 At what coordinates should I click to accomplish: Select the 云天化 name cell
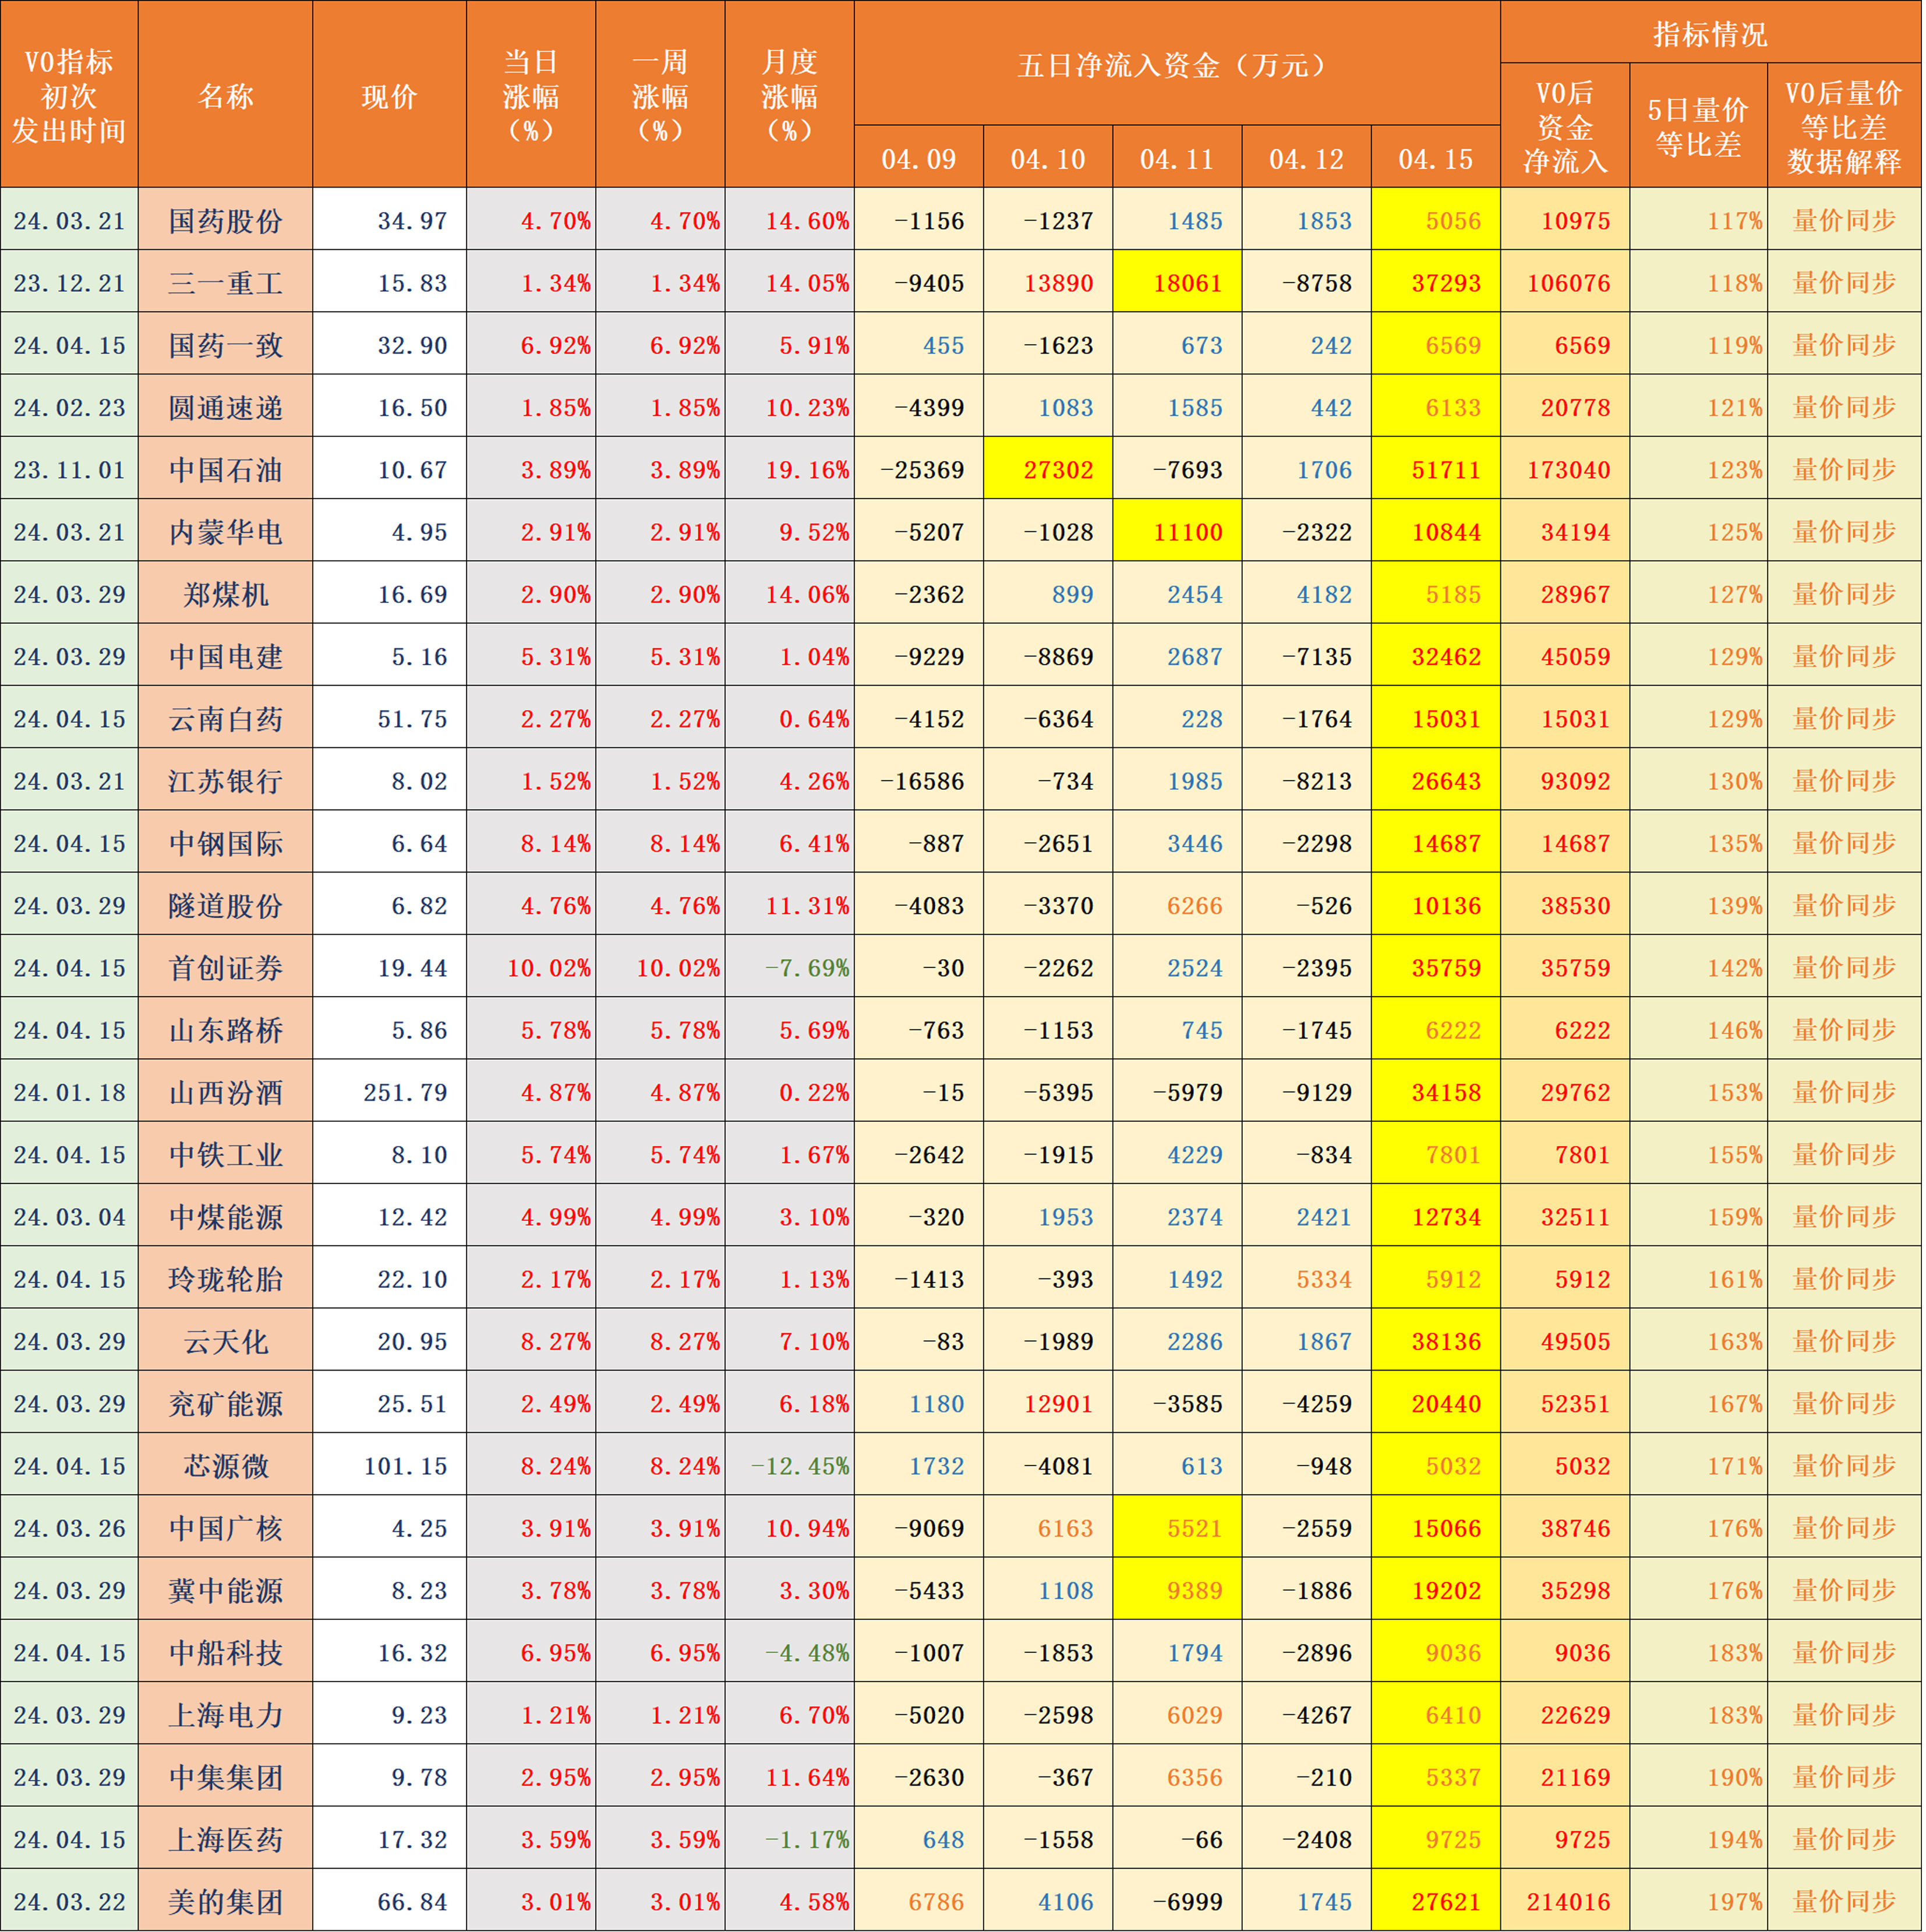(x=226, y=1341)
